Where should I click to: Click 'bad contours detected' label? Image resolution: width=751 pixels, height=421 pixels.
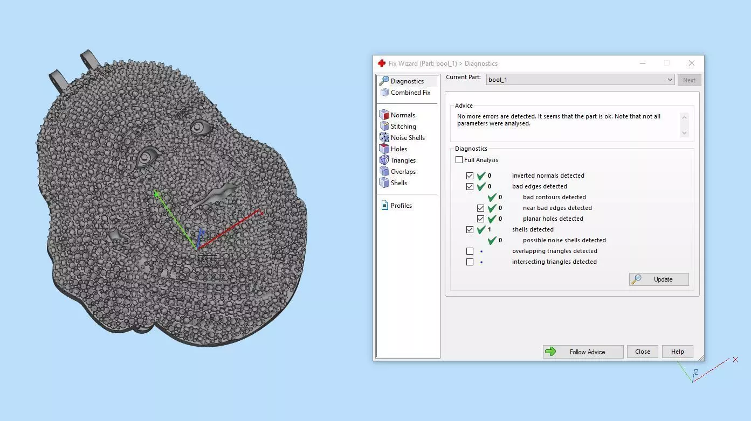tap(554, 197)
